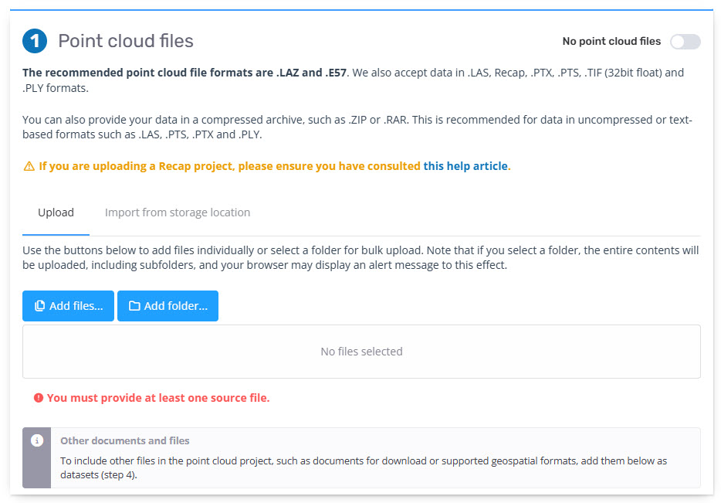The width and height of the screenshot is (721, 503).
Task: Toggle the No point cloud files switch
Action: pos(685,42)
